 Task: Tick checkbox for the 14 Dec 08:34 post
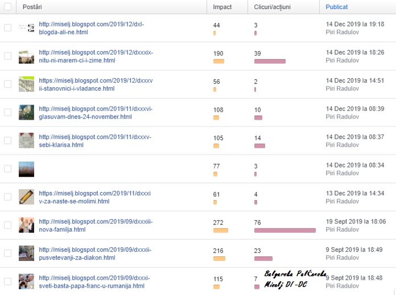(8, 169)
